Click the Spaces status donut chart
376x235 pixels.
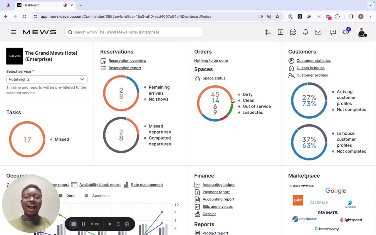[215, 103]
